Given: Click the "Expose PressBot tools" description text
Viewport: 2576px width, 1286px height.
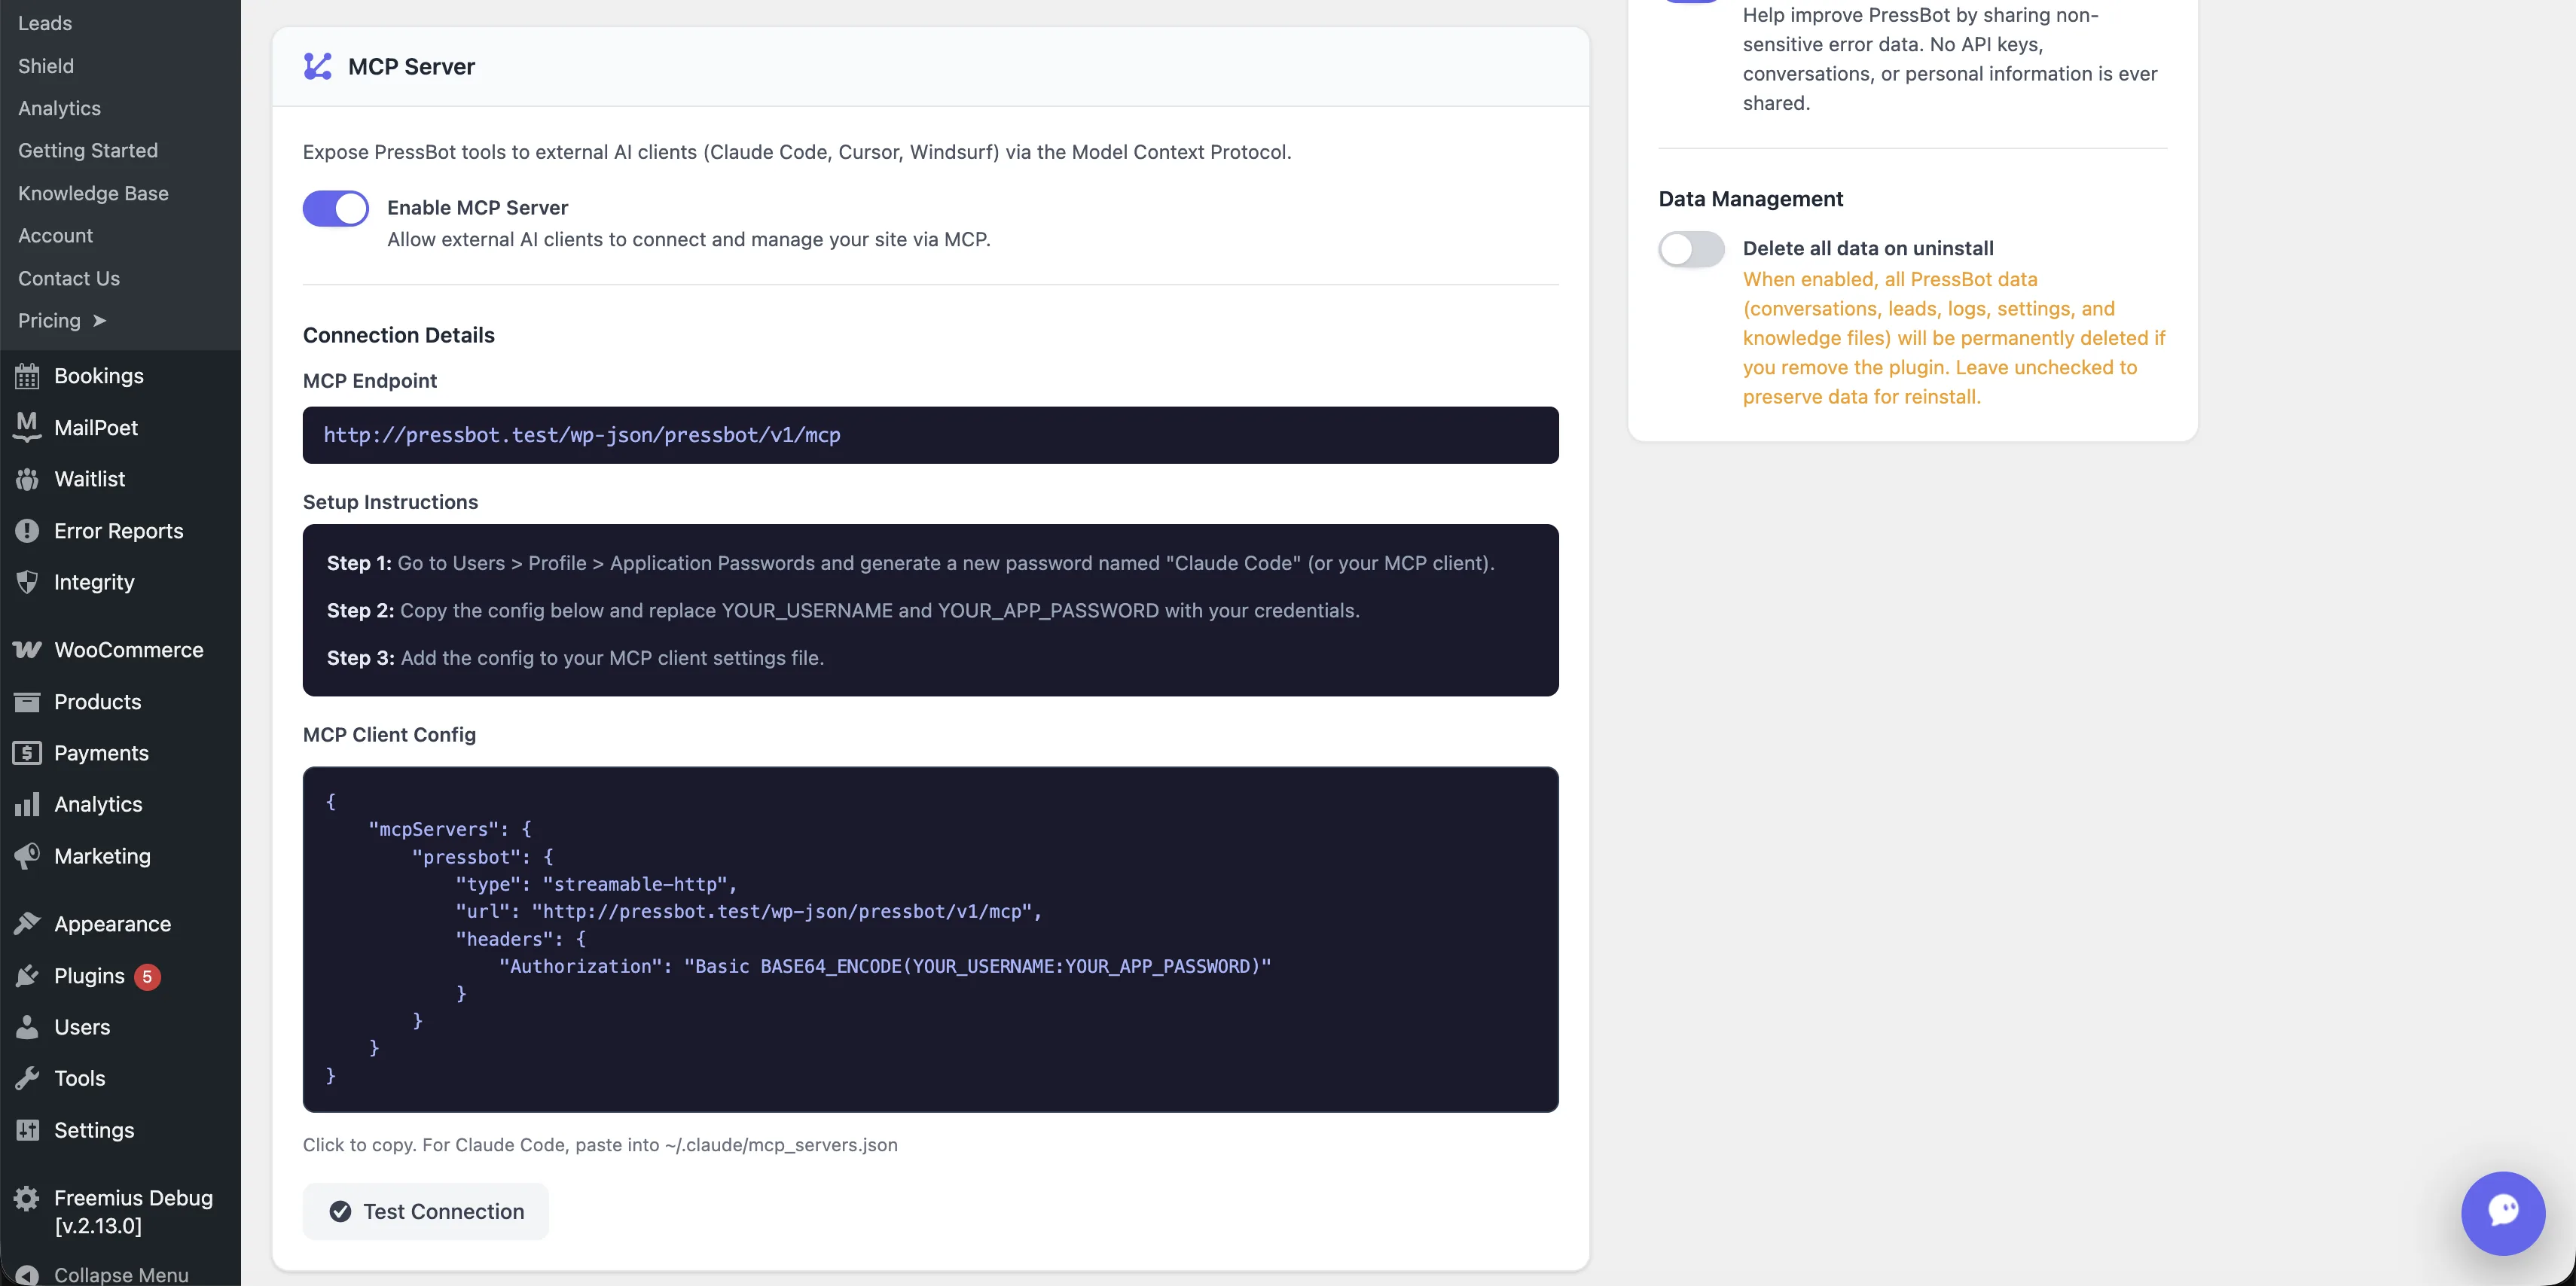Looking at the screenshot, I should pos(797,152).
